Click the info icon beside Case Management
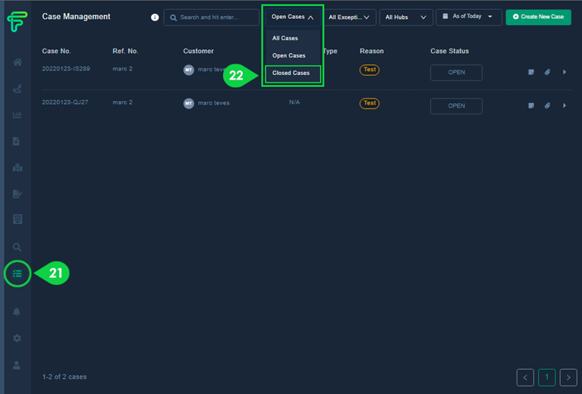The width and height of the screenshot is (582, 394). pyautogui.click(x=155, y=17)
